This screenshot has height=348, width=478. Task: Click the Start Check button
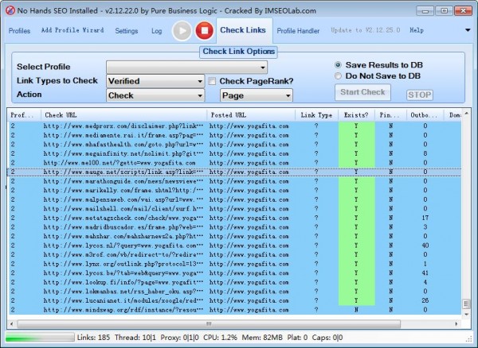362,92
